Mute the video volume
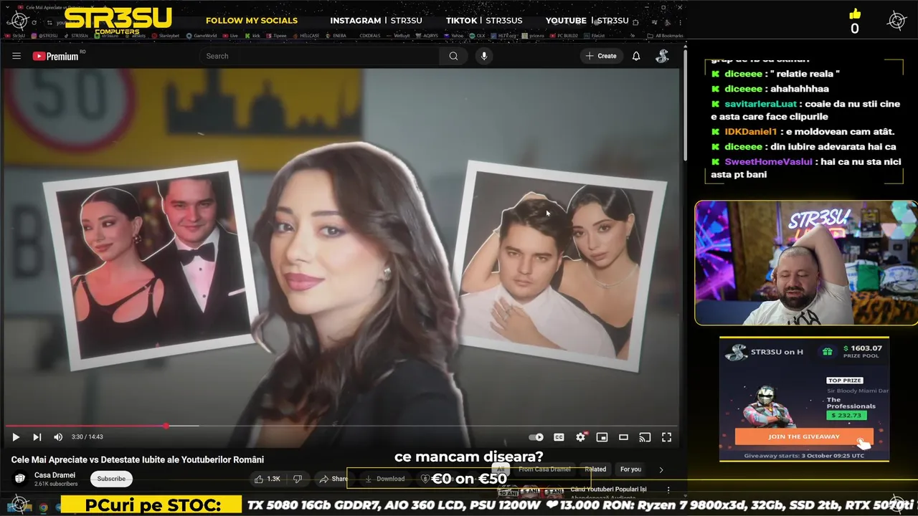This screenshot has height=516, width=918. (58, 437)
